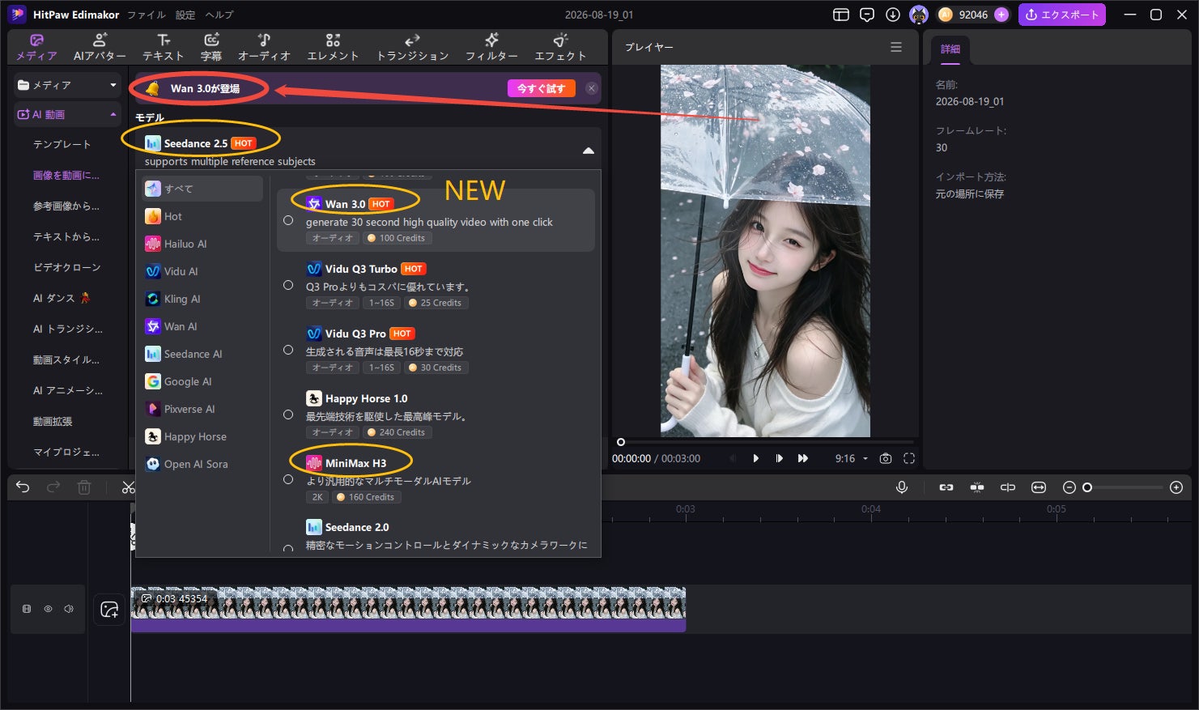Viewport: 1199px width, 710px height.
Task: Click the undo arrow in timeline toolbar
Action: click(23, 487)
